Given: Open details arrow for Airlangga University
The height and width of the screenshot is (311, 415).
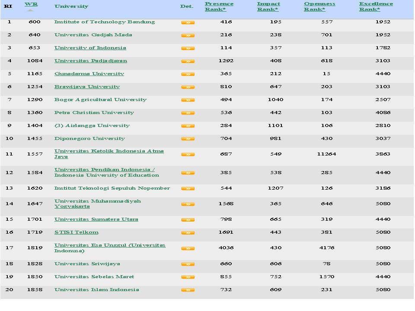Looking at the screenshot, I should pyautogui.click(x=188, y=126).
